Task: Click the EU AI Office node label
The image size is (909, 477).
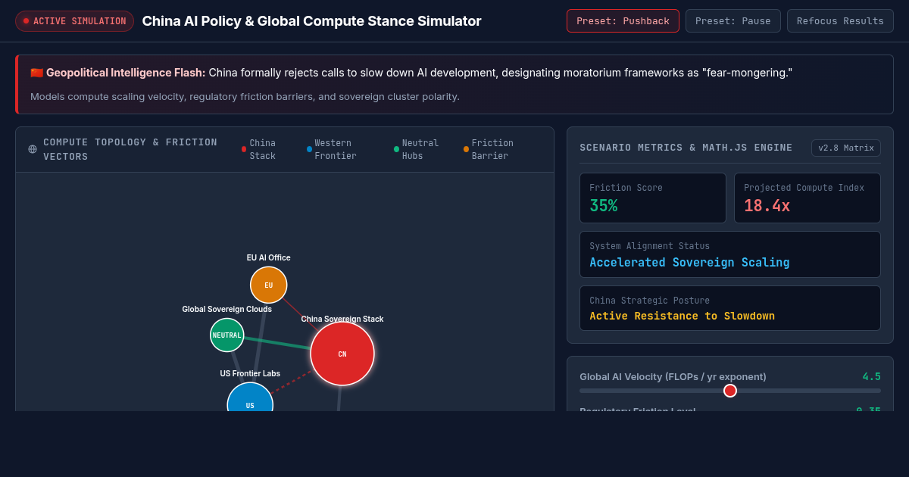Action: [x=268, y=257]
